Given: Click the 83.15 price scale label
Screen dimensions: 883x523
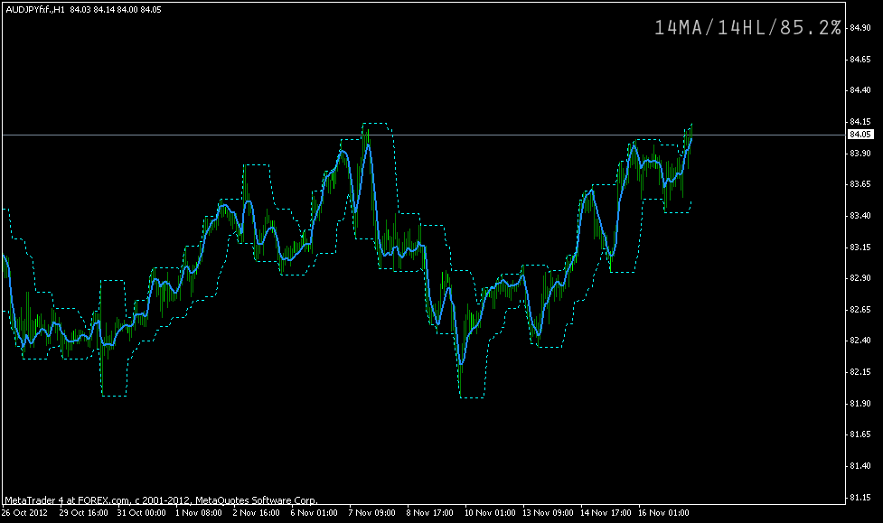Looking at the screenshot, I should pyautogui.click(x=860, y=247).
